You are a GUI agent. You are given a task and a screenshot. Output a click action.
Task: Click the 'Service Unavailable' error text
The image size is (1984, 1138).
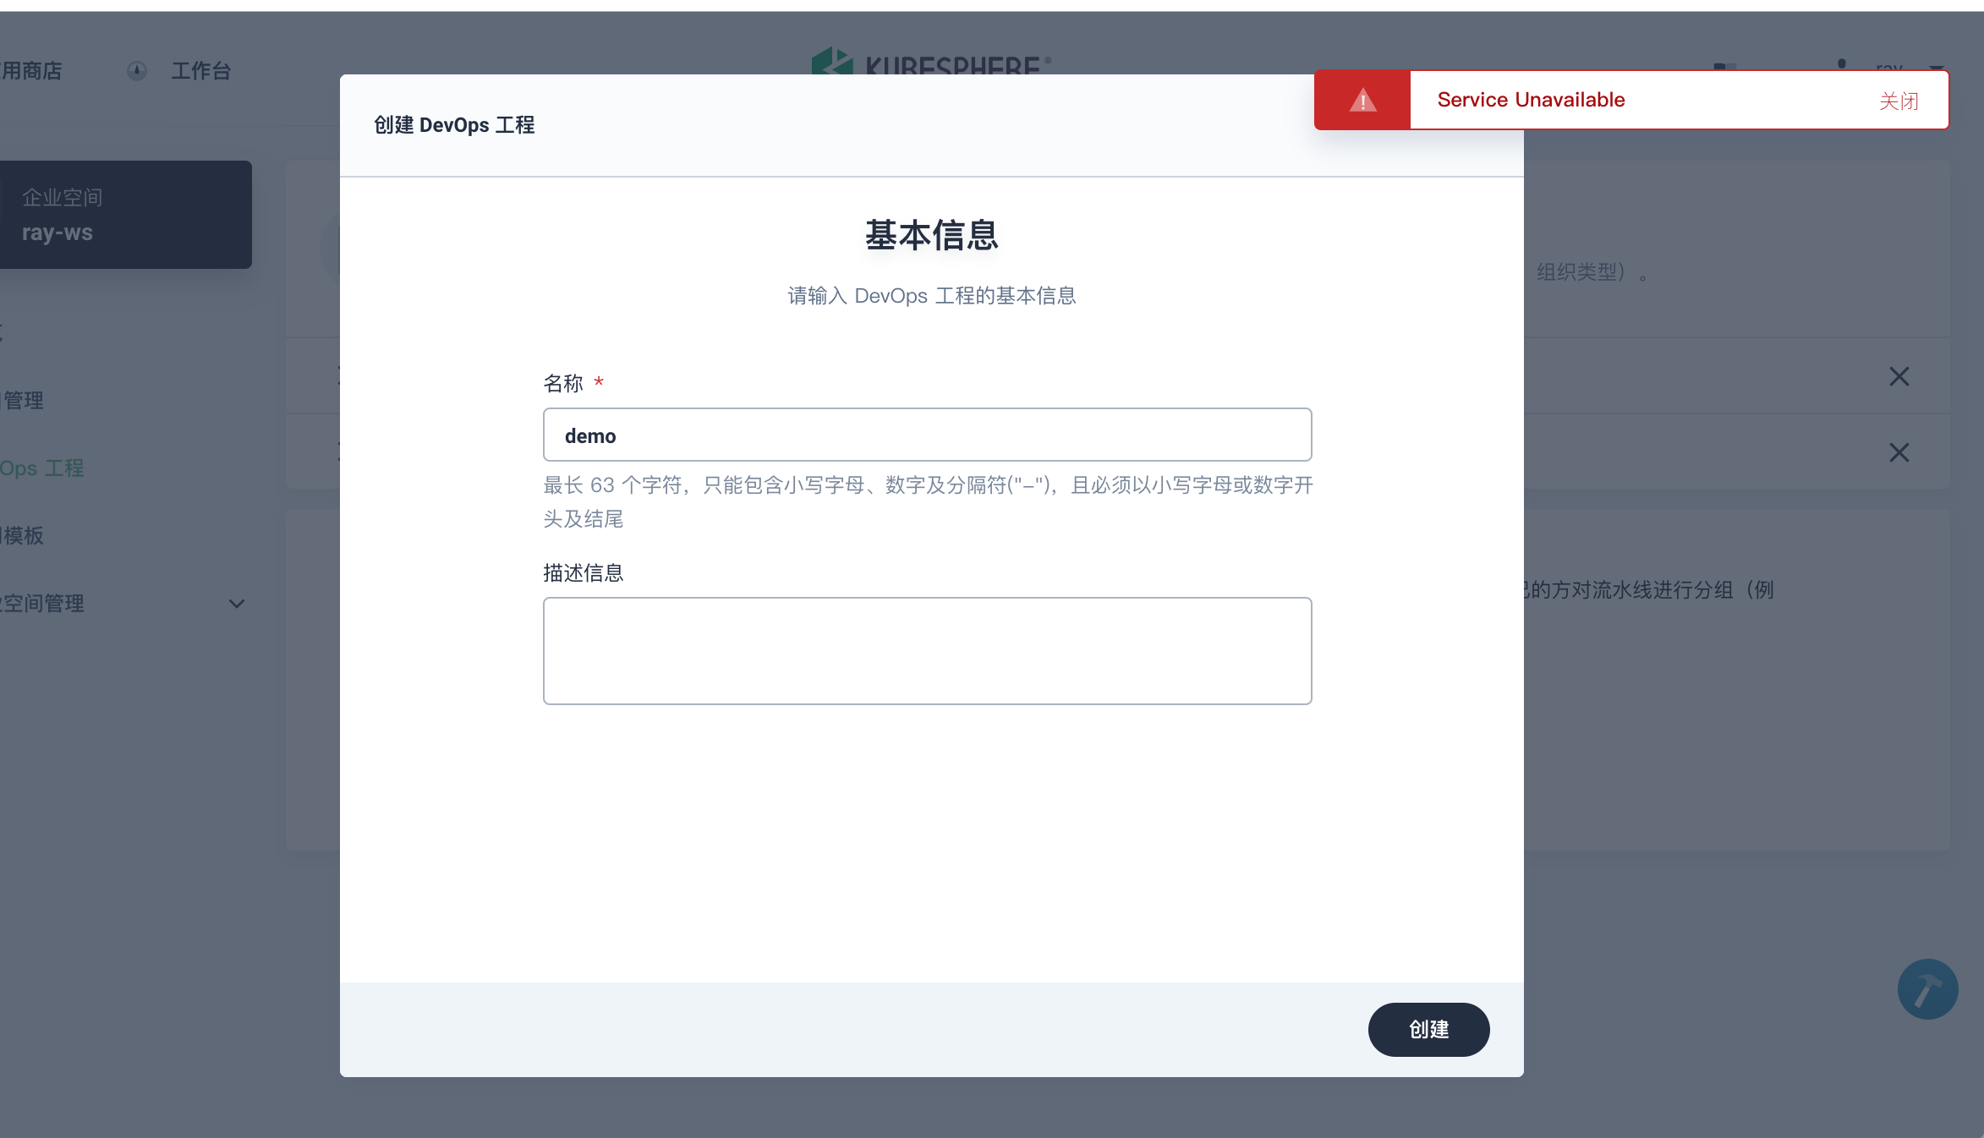[x=1531, y=100]
